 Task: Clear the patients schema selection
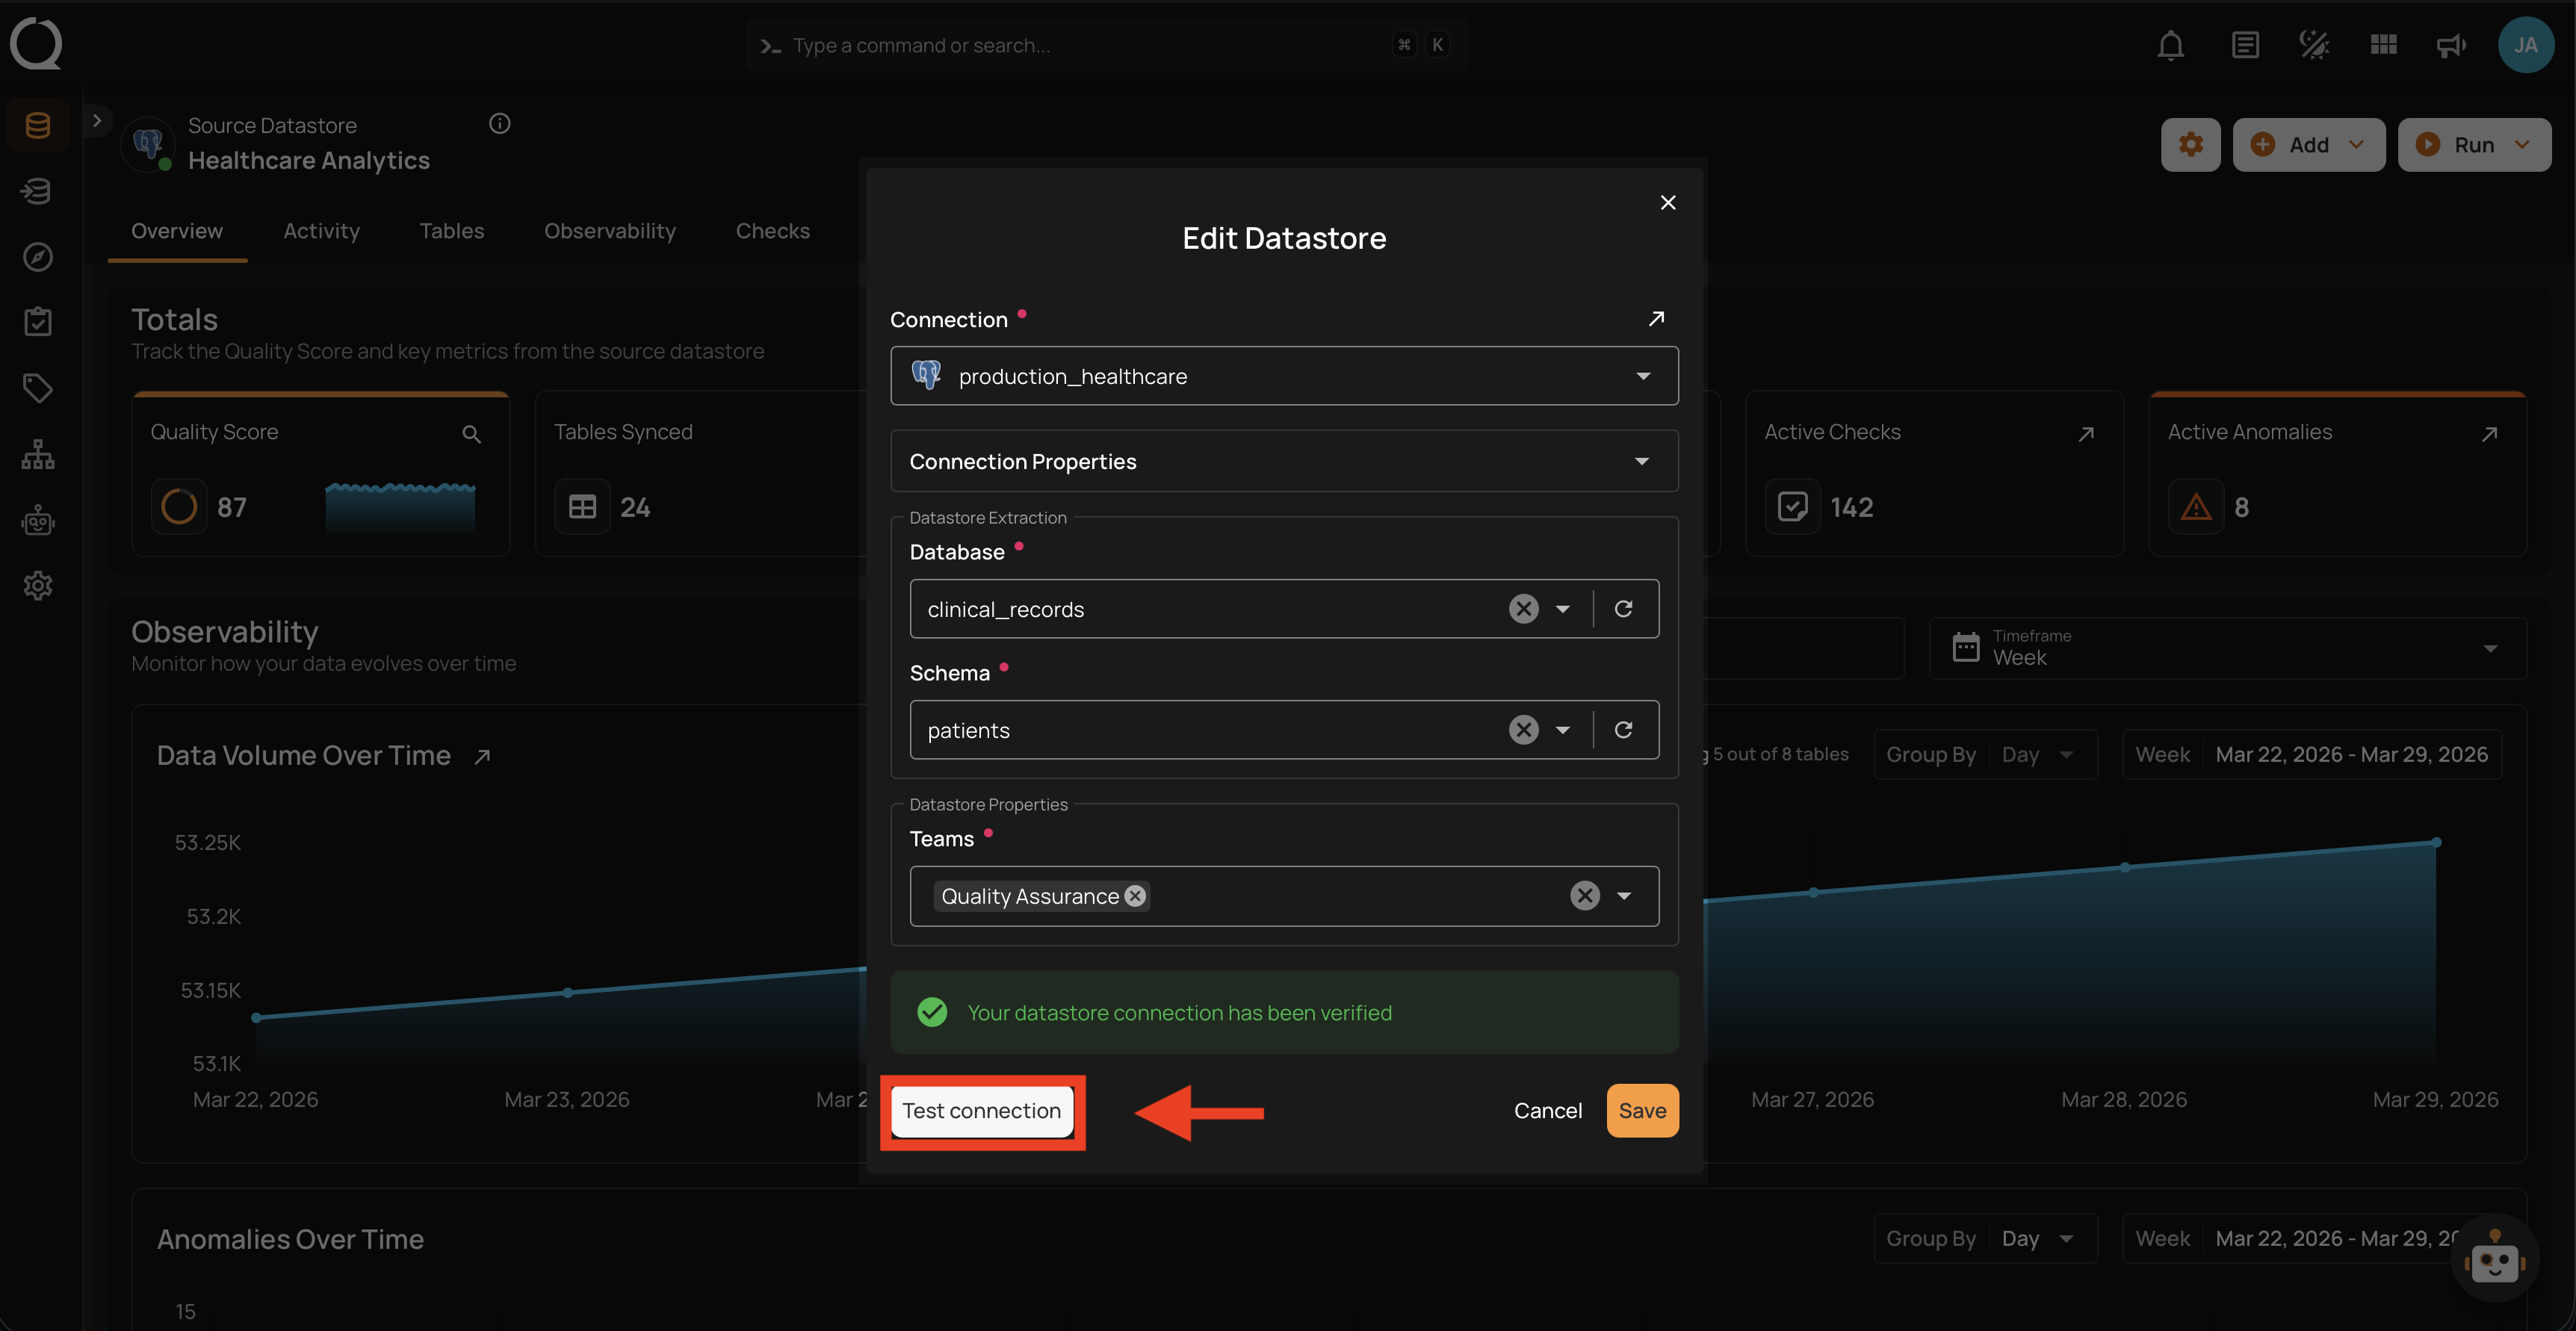(x=1523, y=730)
